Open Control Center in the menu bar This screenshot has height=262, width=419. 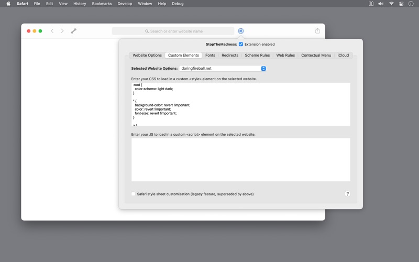(401, 4)
